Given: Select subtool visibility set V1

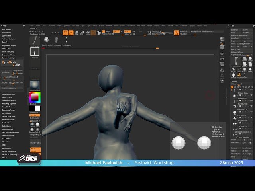Looking at the screenshot, I should [232, 87].
